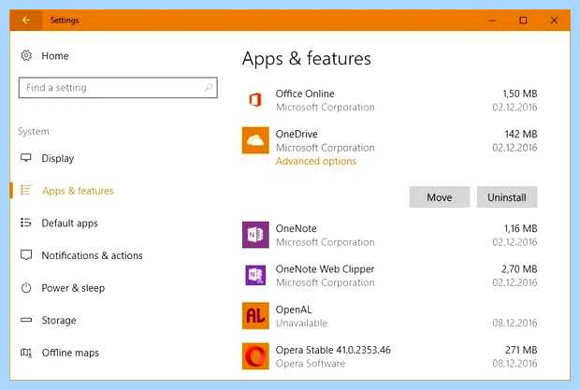
Task: Click the Move button for OneDrive
Action: pyautogui.click(x=440, y=197)
